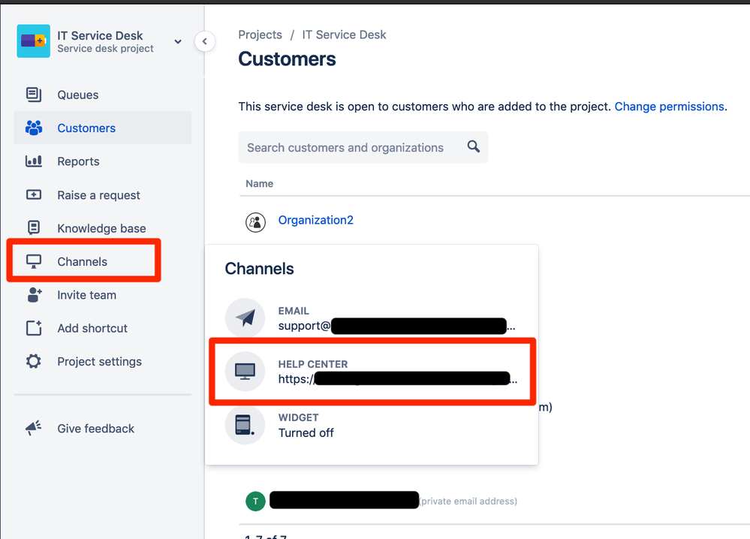The height and width of the screenshot is (539, 750).
Task: Click inside the customer search field
Action: 345,147
